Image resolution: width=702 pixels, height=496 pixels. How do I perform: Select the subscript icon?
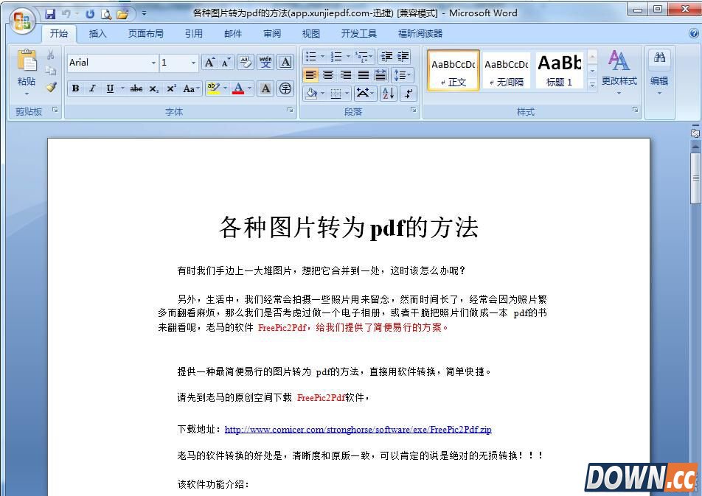click(153, 88)
